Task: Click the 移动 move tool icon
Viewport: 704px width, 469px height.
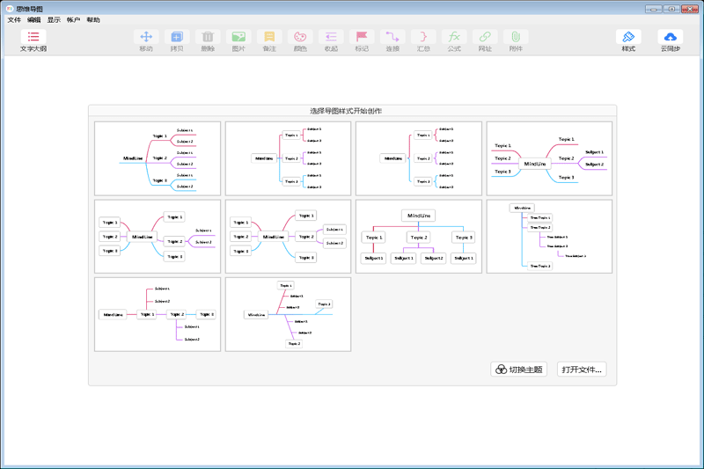Action: [146, 40]
